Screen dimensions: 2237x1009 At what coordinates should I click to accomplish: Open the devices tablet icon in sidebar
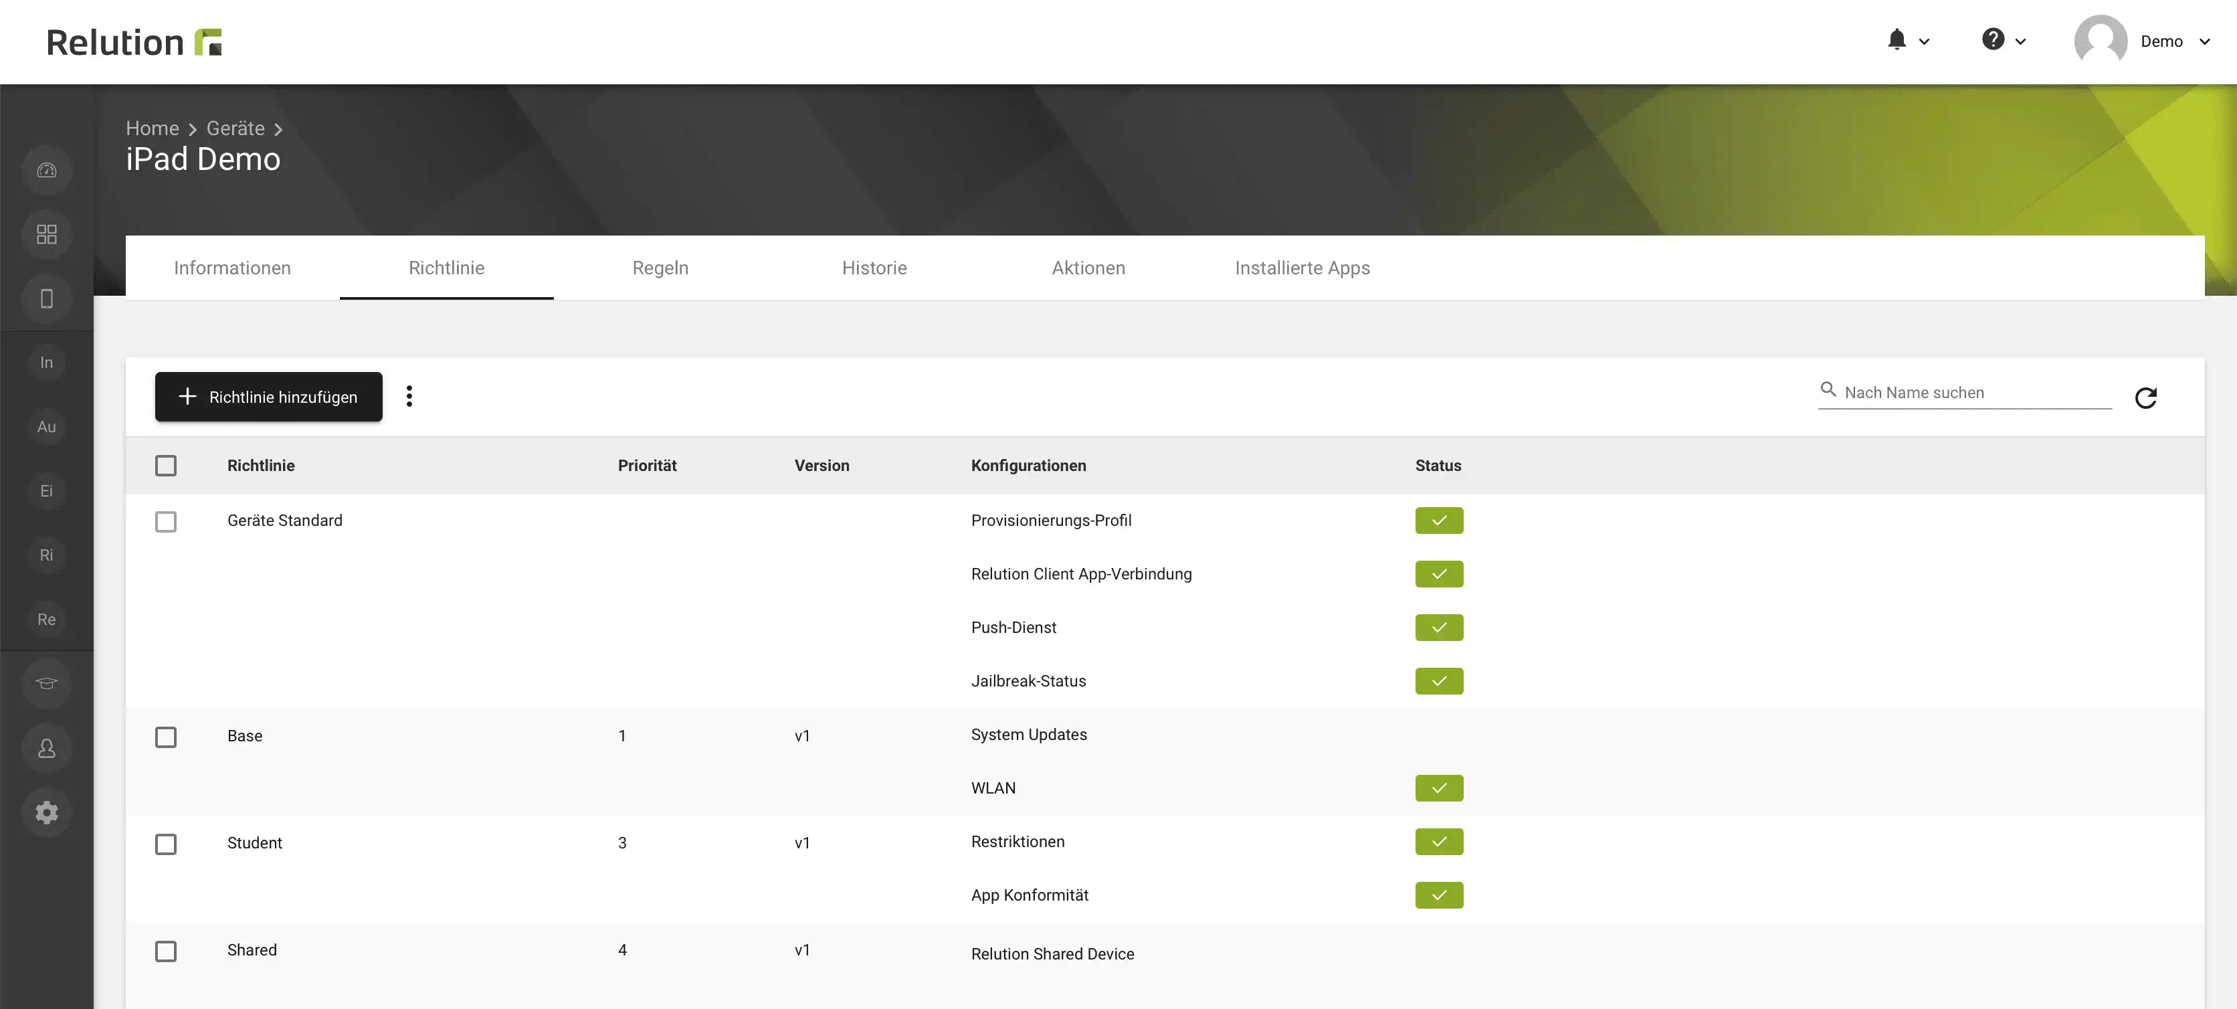pyautogui.click(x=47, y=298)
